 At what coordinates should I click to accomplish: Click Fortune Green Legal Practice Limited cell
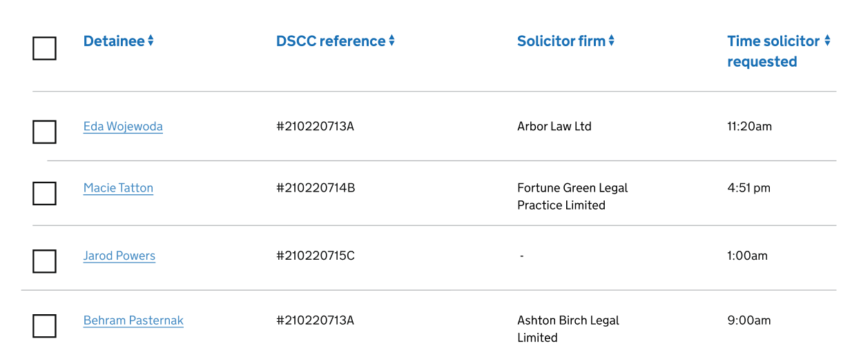click(572, 196)
